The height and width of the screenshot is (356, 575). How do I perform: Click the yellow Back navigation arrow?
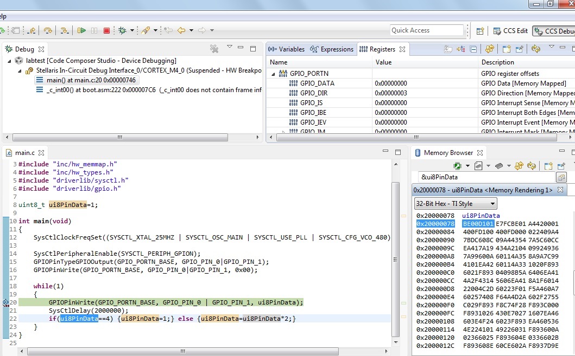point(181,31)
